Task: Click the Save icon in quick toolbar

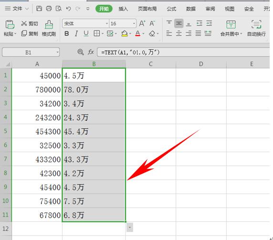Action: point(39,9)
